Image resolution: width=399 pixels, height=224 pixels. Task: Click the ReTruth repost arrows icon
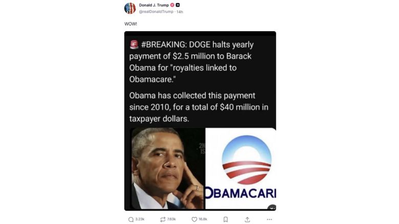(x=163, y=219)
